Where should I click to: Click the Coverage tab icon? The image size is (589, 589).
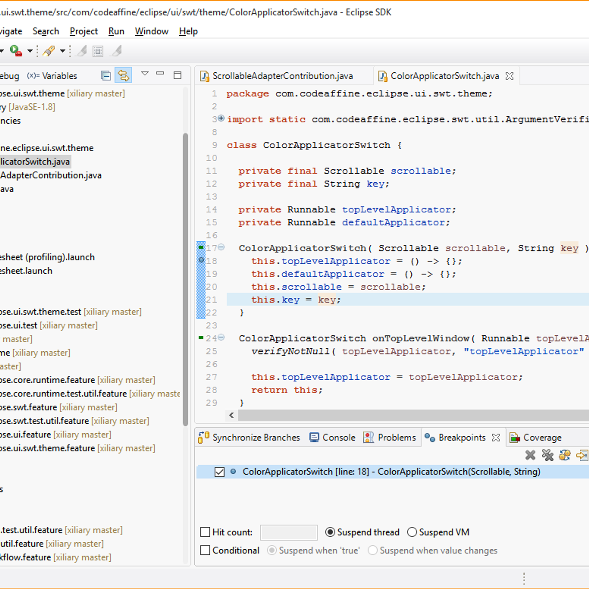pos(515,437)
